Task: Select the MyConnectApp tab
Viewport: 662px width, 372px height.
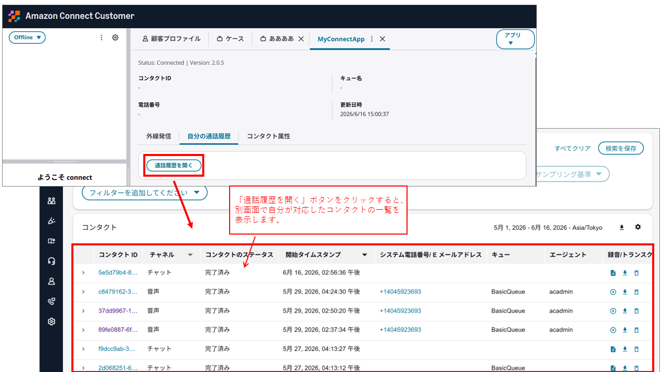Action: [x=341, y=39]
